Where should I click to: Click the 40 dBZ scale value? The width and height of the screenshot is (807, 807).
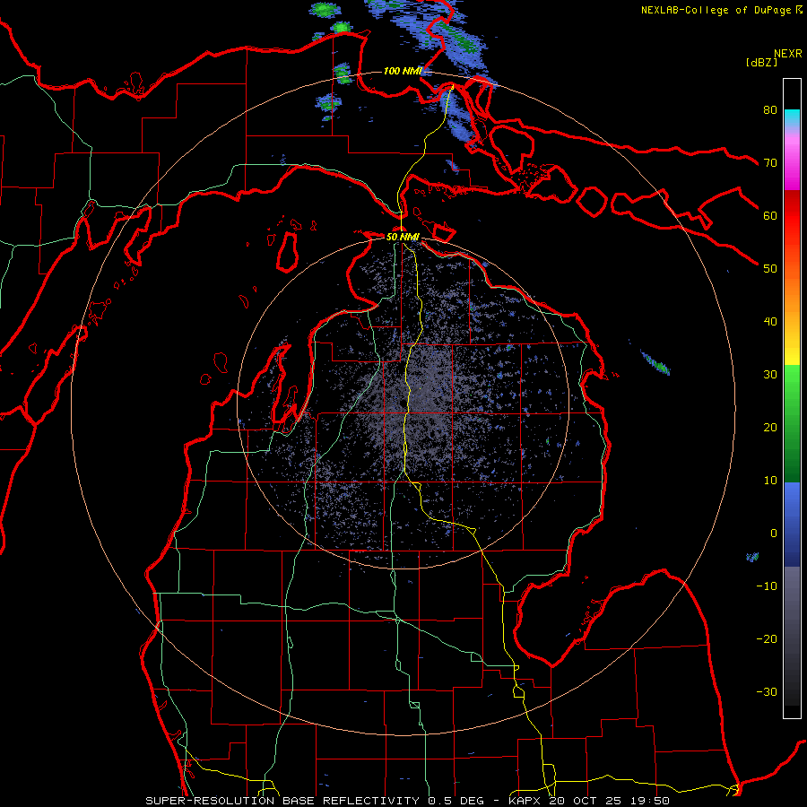(770, 322)
